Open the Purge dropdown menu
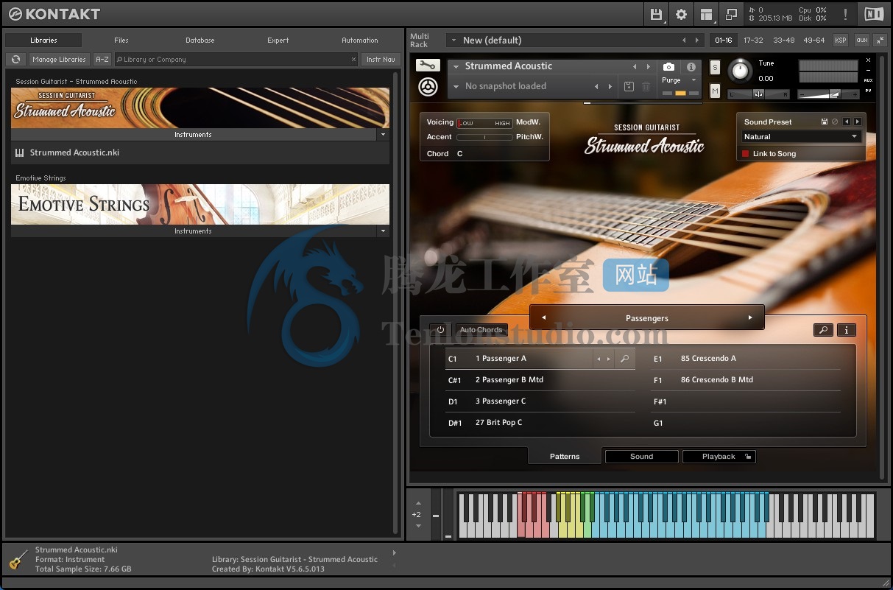The image size is (893, 590). click(693, 80)
